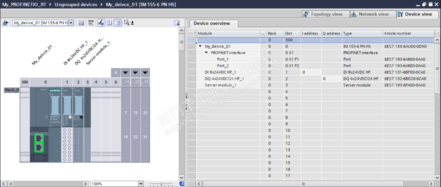The height and width of the screenshot is (187, 441).
Task: Adjust the zoom slider in device view
Action: click(x=161, y=184)
